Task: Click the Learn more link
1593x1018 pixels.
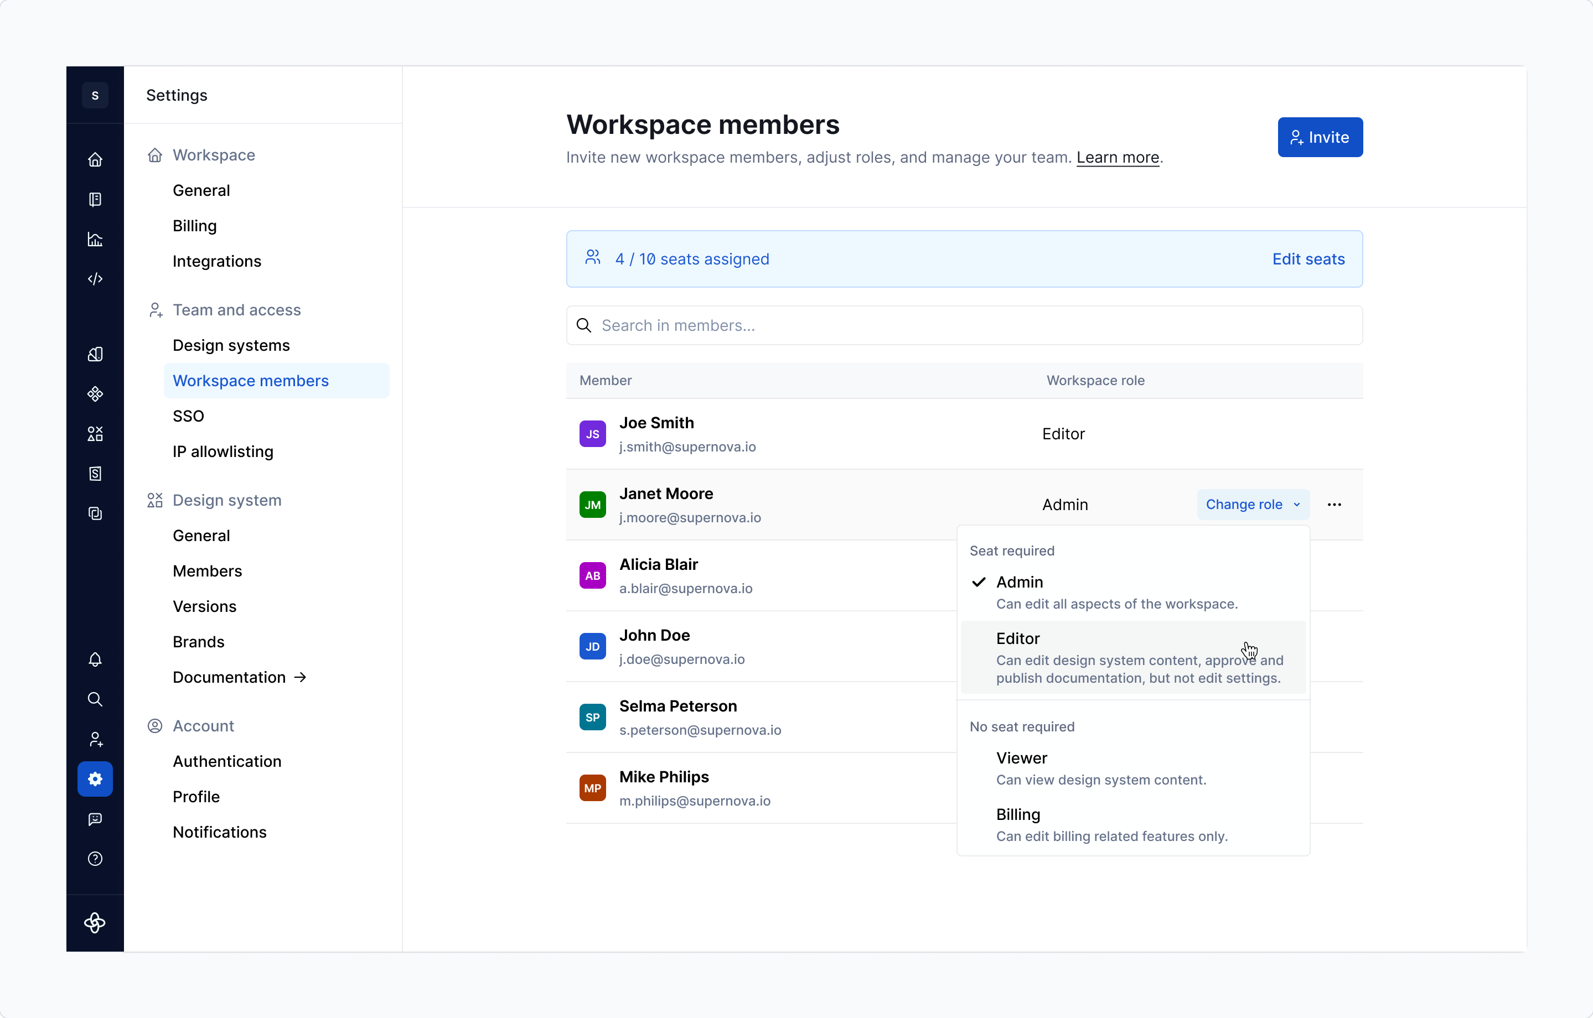Action: 1118,157
